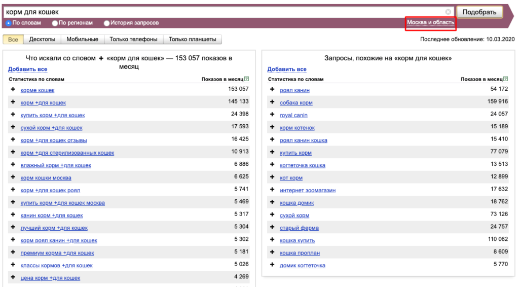Click the '110 062' value for кошка купить
This screenshot has height=287, width=519.
pos(498,239)
